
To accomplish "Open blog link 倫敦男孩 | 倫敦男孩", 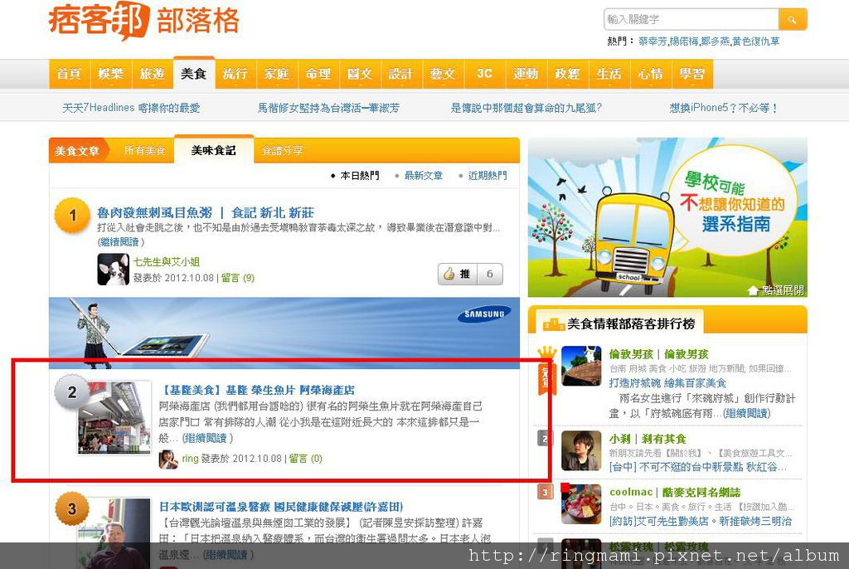I will [659, 354].
